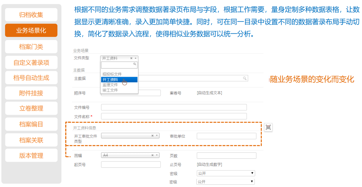Open the 开工审批文件类型 dropdown
This screenshot has width=362, height=187.
pyautogui.click(x=157, y=135)
